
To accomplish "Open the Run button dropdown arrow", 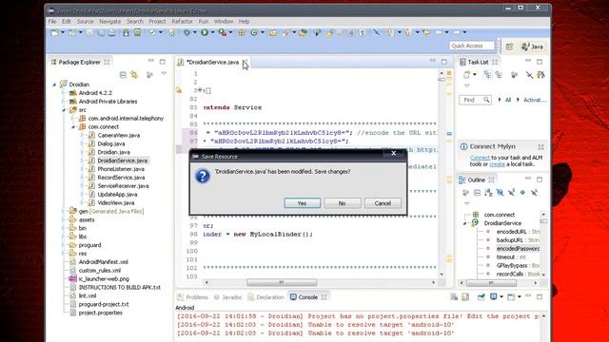I will 212,33.
